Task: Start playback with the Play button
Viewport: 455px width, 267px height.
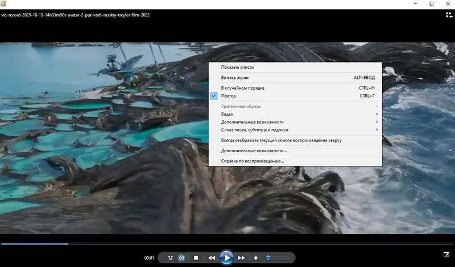Action: point(226,257)
